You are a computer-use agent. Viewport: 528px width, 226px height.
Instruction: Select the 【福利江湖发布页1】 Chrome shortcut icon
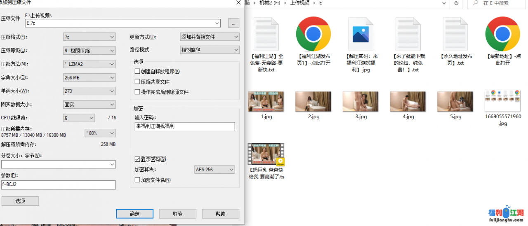point(313,34)
